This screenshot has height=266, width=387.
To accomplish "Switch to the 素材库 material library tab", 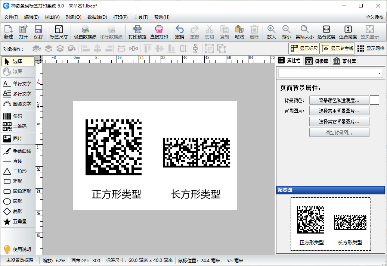I will point(344,61).
